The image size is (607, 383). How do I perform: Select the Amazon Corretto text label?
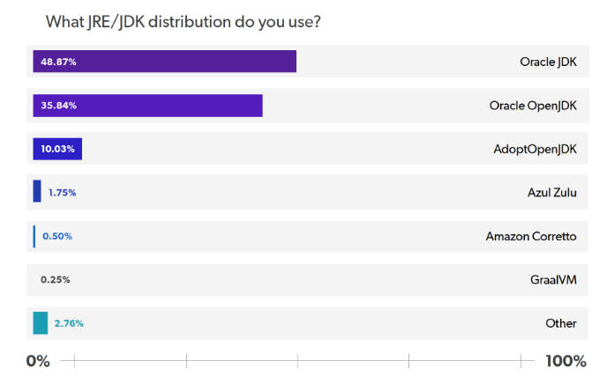click(x=531, y=236)
